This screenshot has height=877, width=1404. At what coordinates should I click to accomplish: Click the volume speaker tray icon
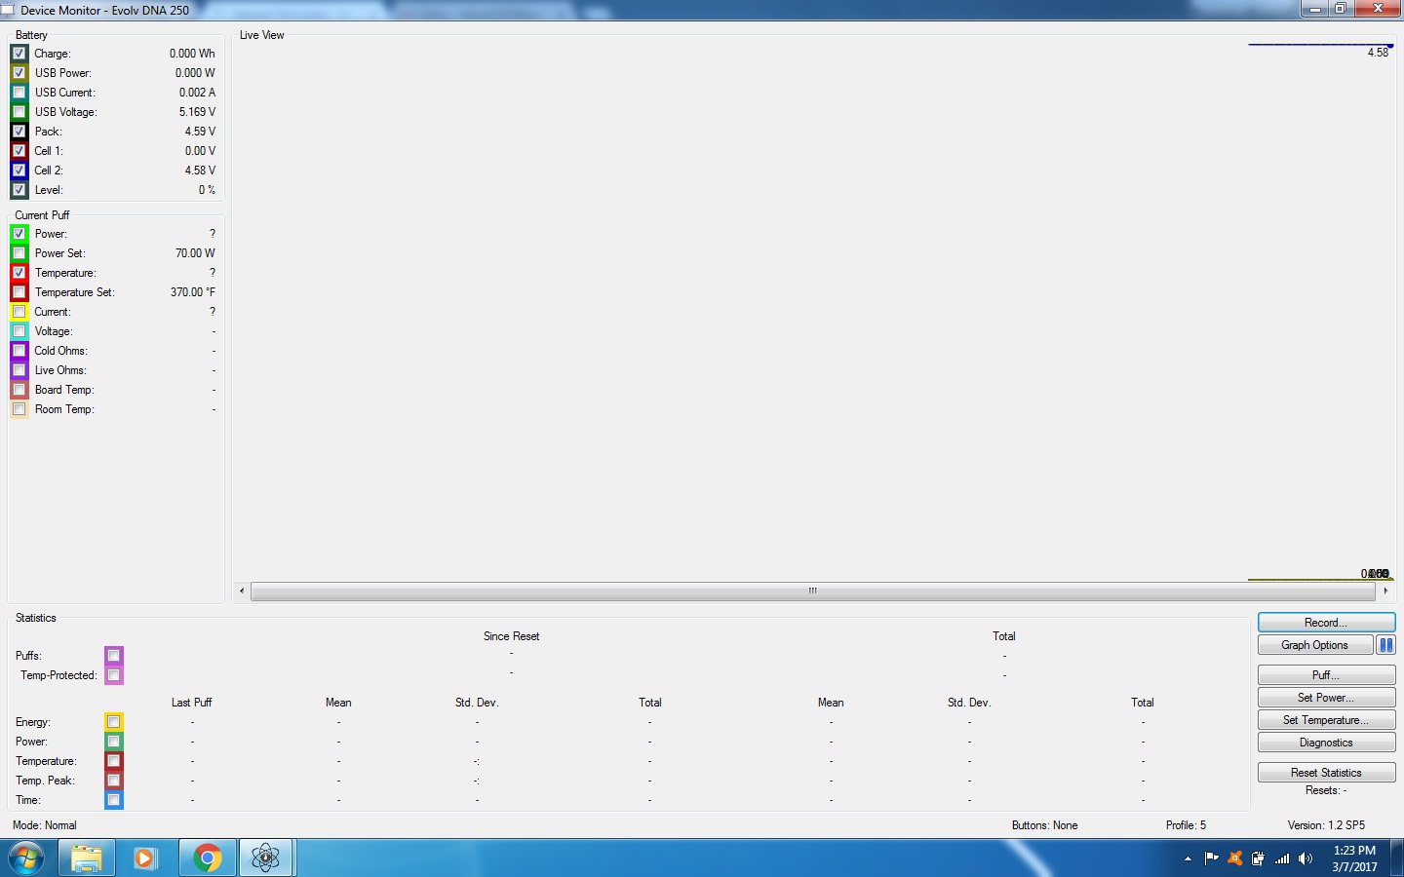[1306, 858]
